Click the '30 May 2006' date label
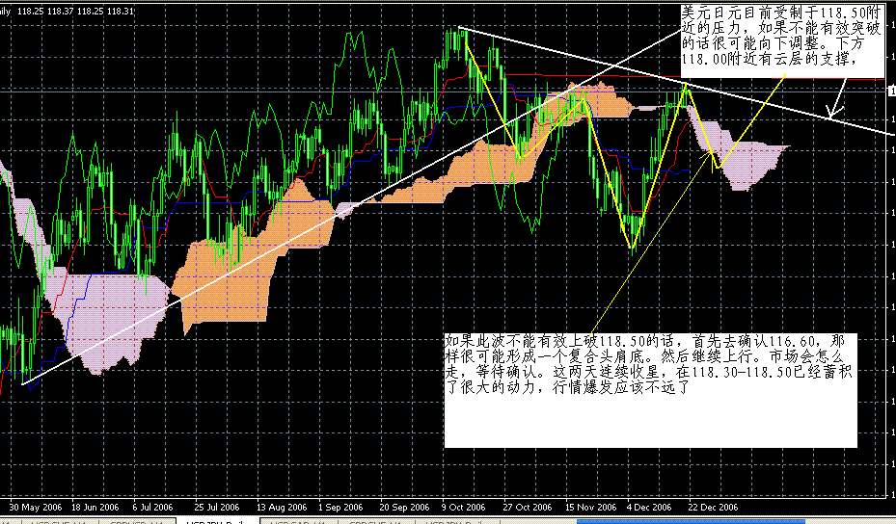This screenshot has width=896, height=524. pos(36,507)
